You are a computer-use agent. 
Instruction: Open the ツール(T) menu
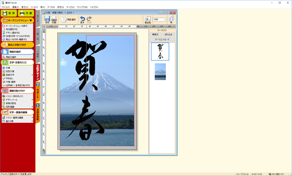34,7
